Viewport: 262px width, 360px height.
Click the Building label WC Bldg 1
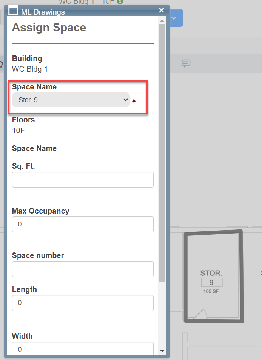coord(29,69)
